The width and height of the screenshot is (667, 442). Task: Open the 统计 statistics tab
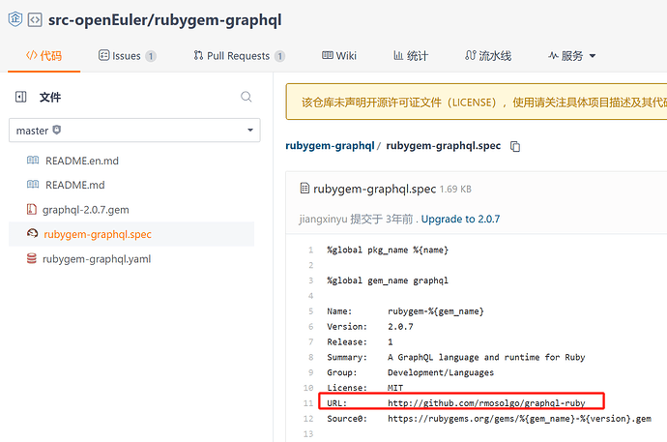[x=410, y=56]
